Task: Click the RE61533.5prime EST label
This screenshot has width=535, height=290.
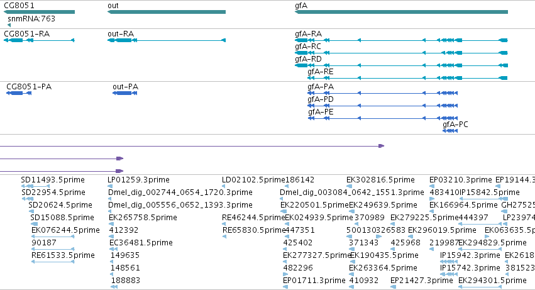Action: (x=63, y=255)
